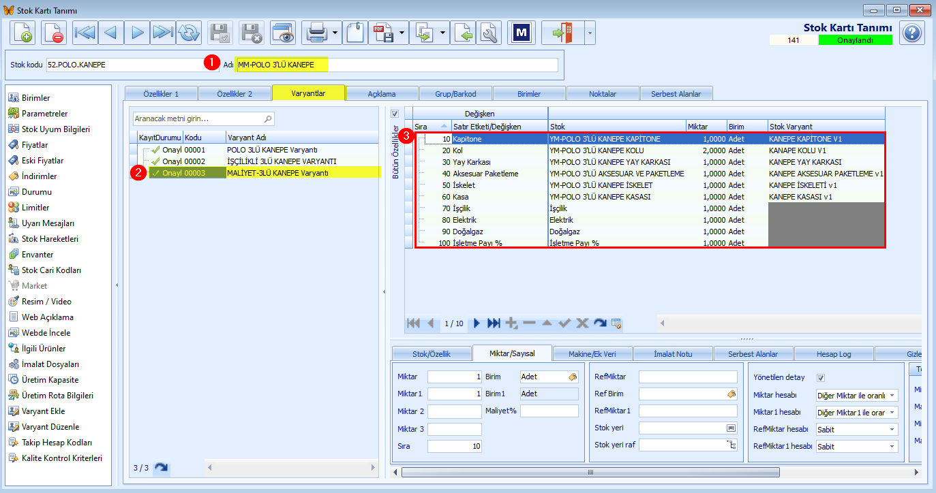Open the Noktalar tab

coord(603,93)
